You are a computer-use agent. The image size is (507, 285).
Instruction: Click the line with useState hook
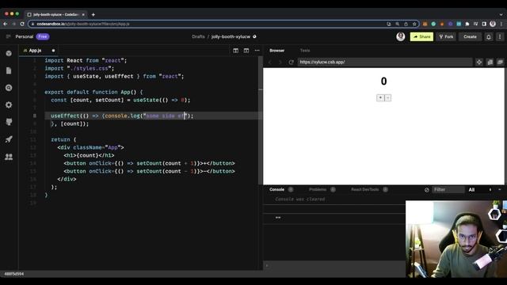point(120,101)
